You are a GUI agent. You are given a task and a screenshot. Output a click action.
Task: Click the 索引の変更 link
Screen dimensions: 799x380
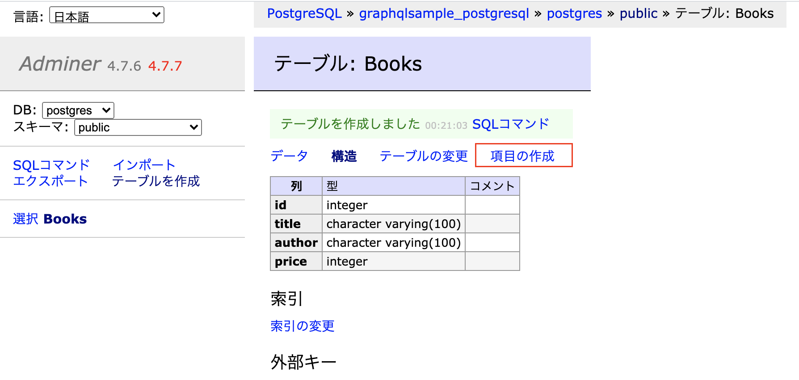point(303,326)
